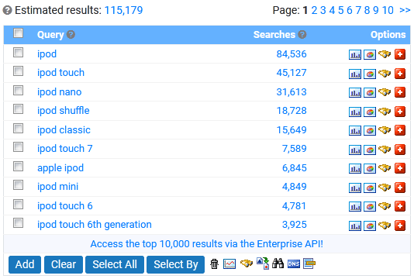
Task: Click red plus icon for ipod touch 6th generation
Action: point(400,226)
